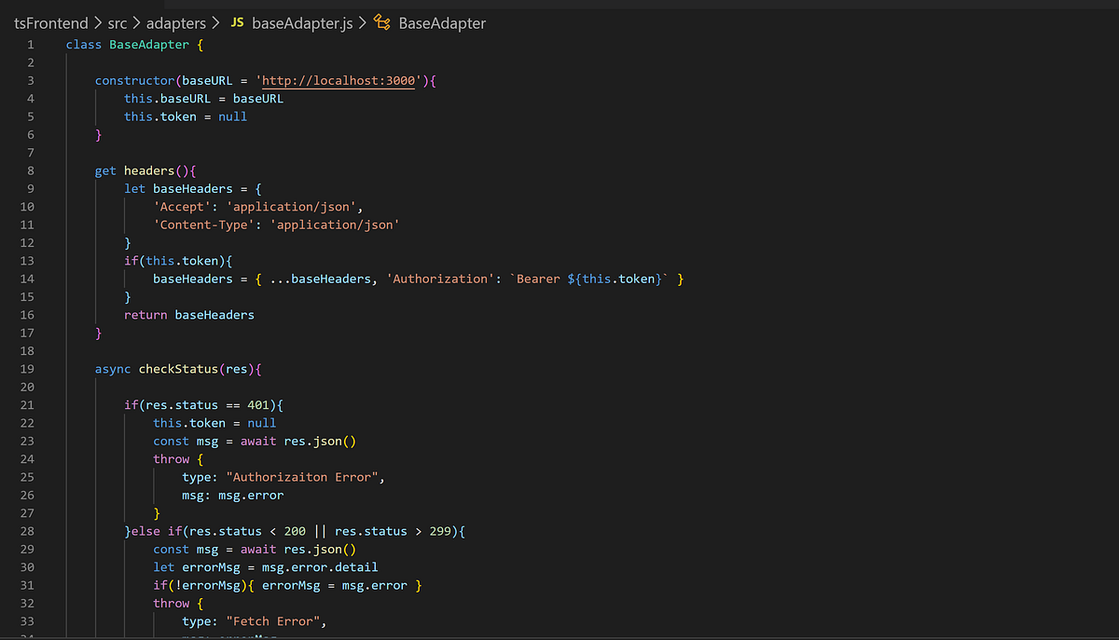This screenshot has height=640, width=1119.
Task: Click the 'Content-Type' string literal
Action: pyautogui.click(x=203, y=225)
